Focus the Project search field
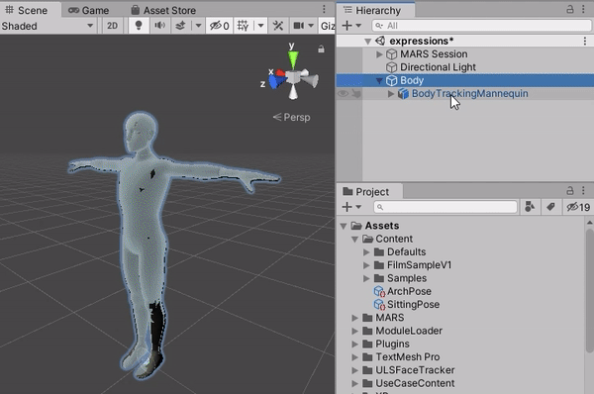The image size is (594, 394). coord(445,207)
